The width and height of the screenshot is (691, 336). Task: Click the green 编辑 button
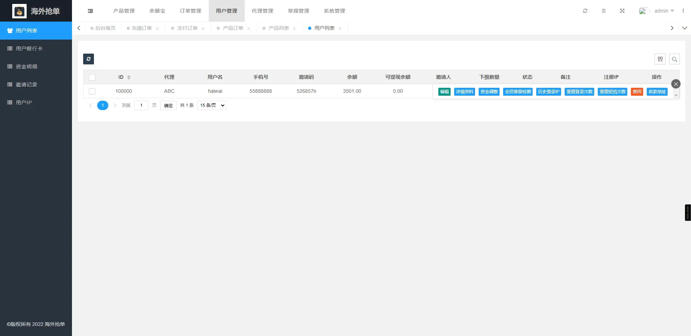tap(444, 92)
